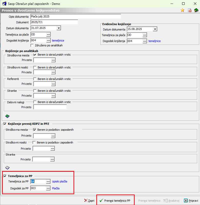Open lookup for Evidenčno Dogodek knjiženja
The image size is (200, 205).
coord(145,41)
